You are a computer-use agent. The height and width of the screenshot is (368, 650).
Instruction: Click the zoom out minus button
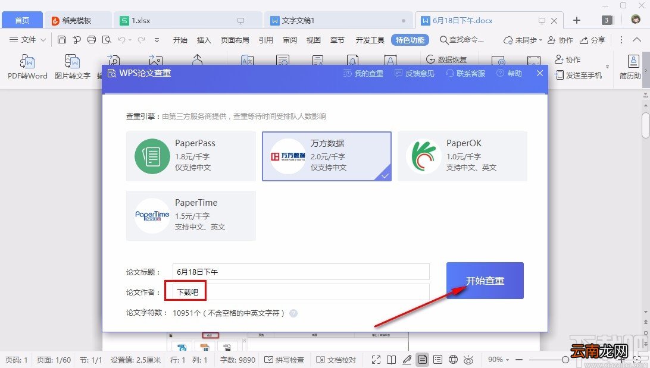click(518, 360)
